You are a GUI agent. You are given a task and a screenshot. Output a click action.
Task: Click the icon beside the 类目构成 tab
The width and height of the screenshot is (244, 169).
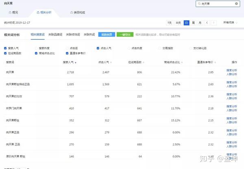pyautogui.click(x=72, y=13)
